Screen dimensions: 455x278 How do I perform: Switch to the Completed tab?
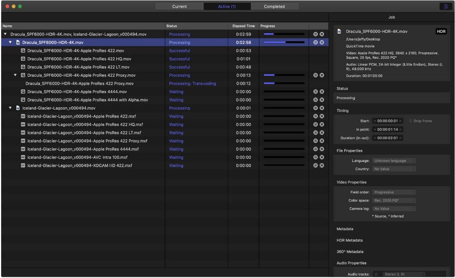274,6
